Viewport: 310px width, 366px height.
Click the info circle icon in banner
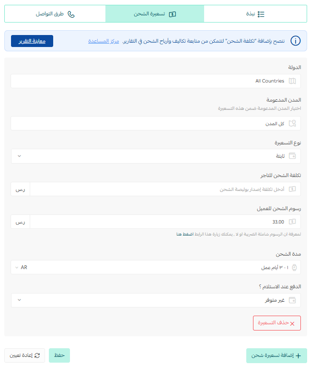point(295,41)
